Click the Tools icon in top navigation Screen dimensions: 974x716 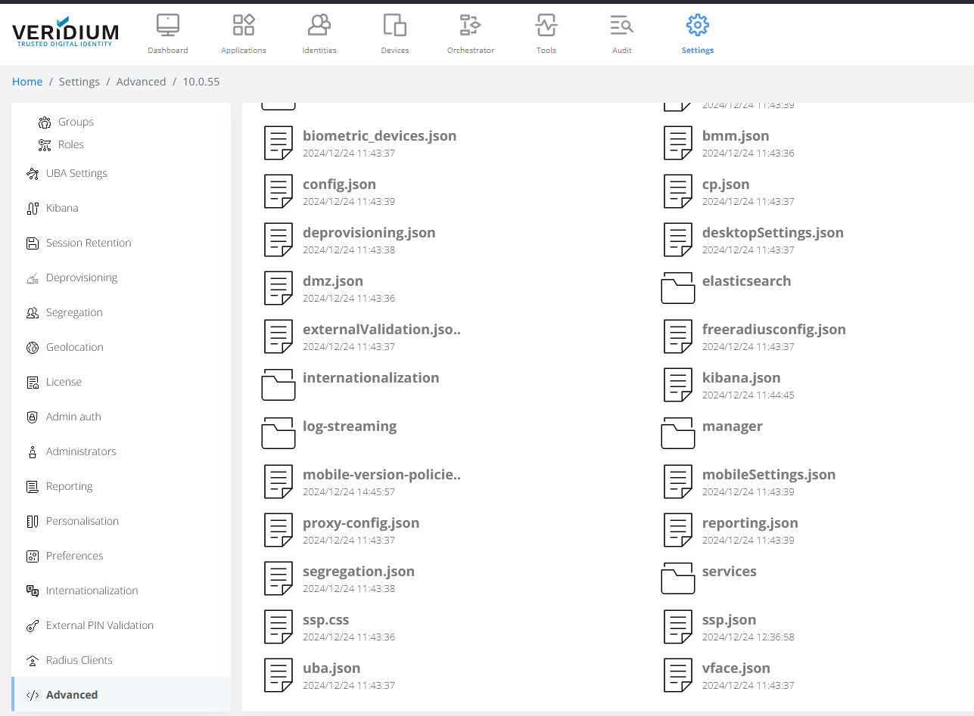pyautogui.click(x=546, y=26)
